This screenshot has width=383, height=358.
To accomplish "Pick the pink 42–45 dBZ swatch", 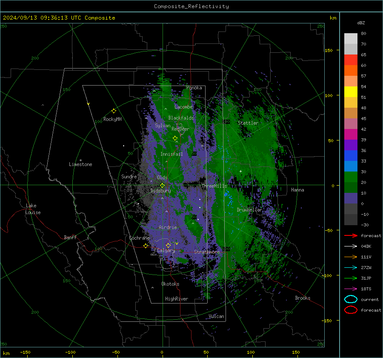I will [x=351, y=124].
